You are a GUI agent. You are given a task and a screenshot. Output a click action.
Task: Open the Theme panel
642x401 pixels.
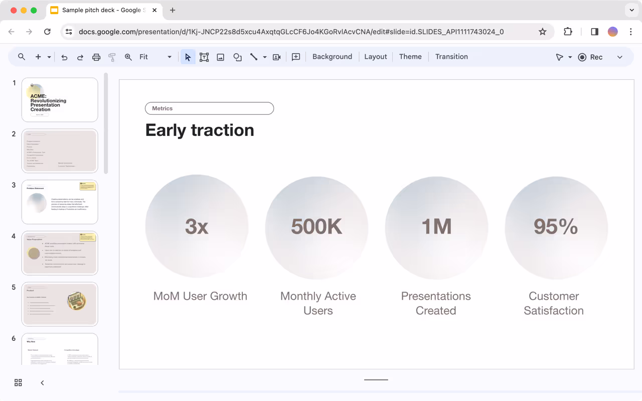pyautogui.click(x=410, y=57)
